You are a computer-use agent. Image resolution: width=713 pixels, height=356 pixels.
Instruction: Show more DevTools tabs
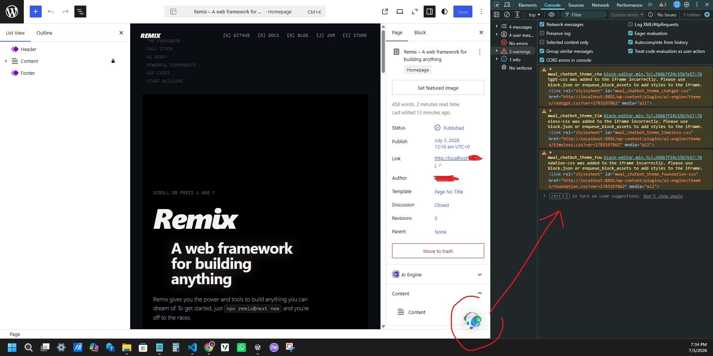coord(650,5)
